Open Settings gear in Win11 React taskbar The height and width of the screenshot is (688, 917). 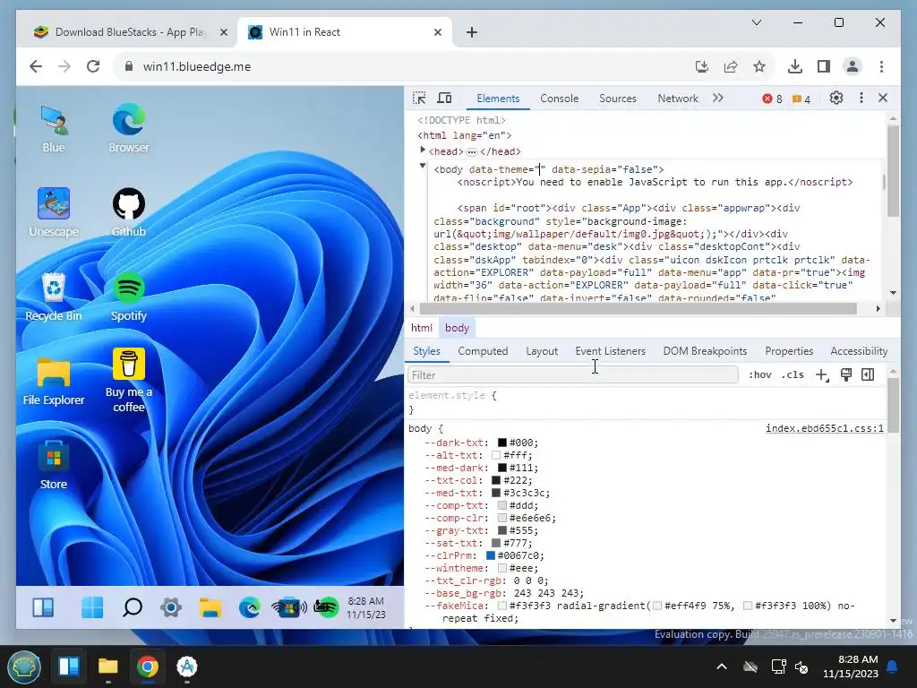pyautogui.click(x=171, y=607)
